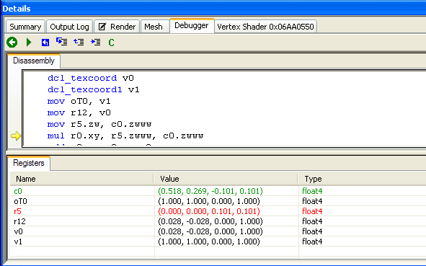426x266 pixels.
Task: Click the yellow current instruction arrow
Action: 16,136
